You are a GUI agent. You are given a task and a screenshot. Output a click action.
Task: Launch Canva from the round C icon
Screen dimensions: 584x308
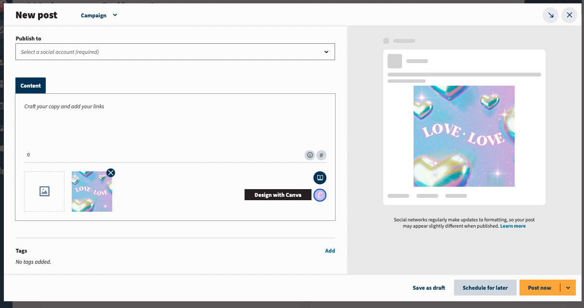click(320, 194)
